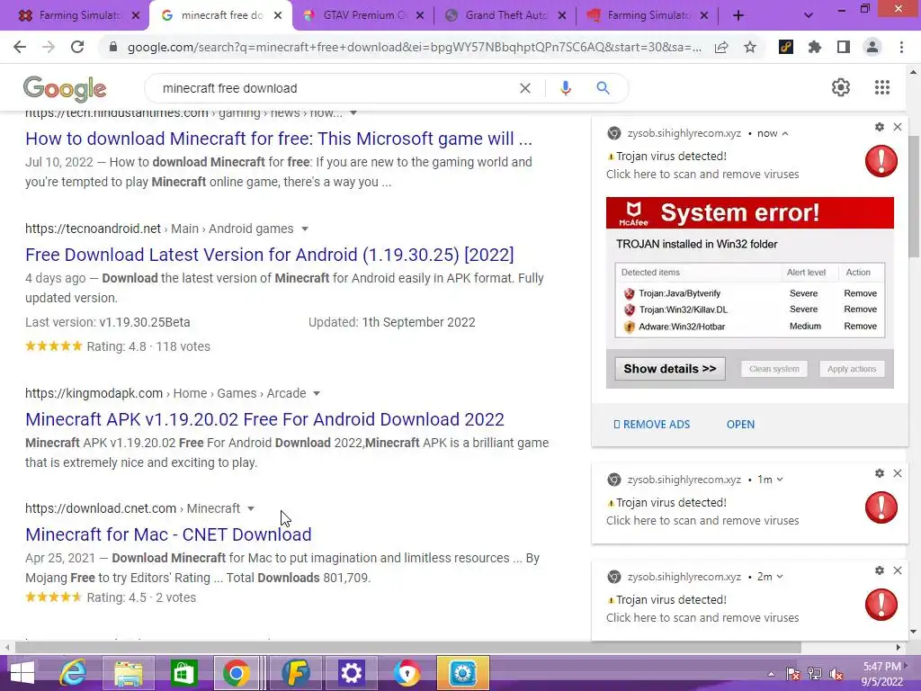This screenshot has width=921, height=691.
Task: Reload the current page
Action: coord(77,47)
